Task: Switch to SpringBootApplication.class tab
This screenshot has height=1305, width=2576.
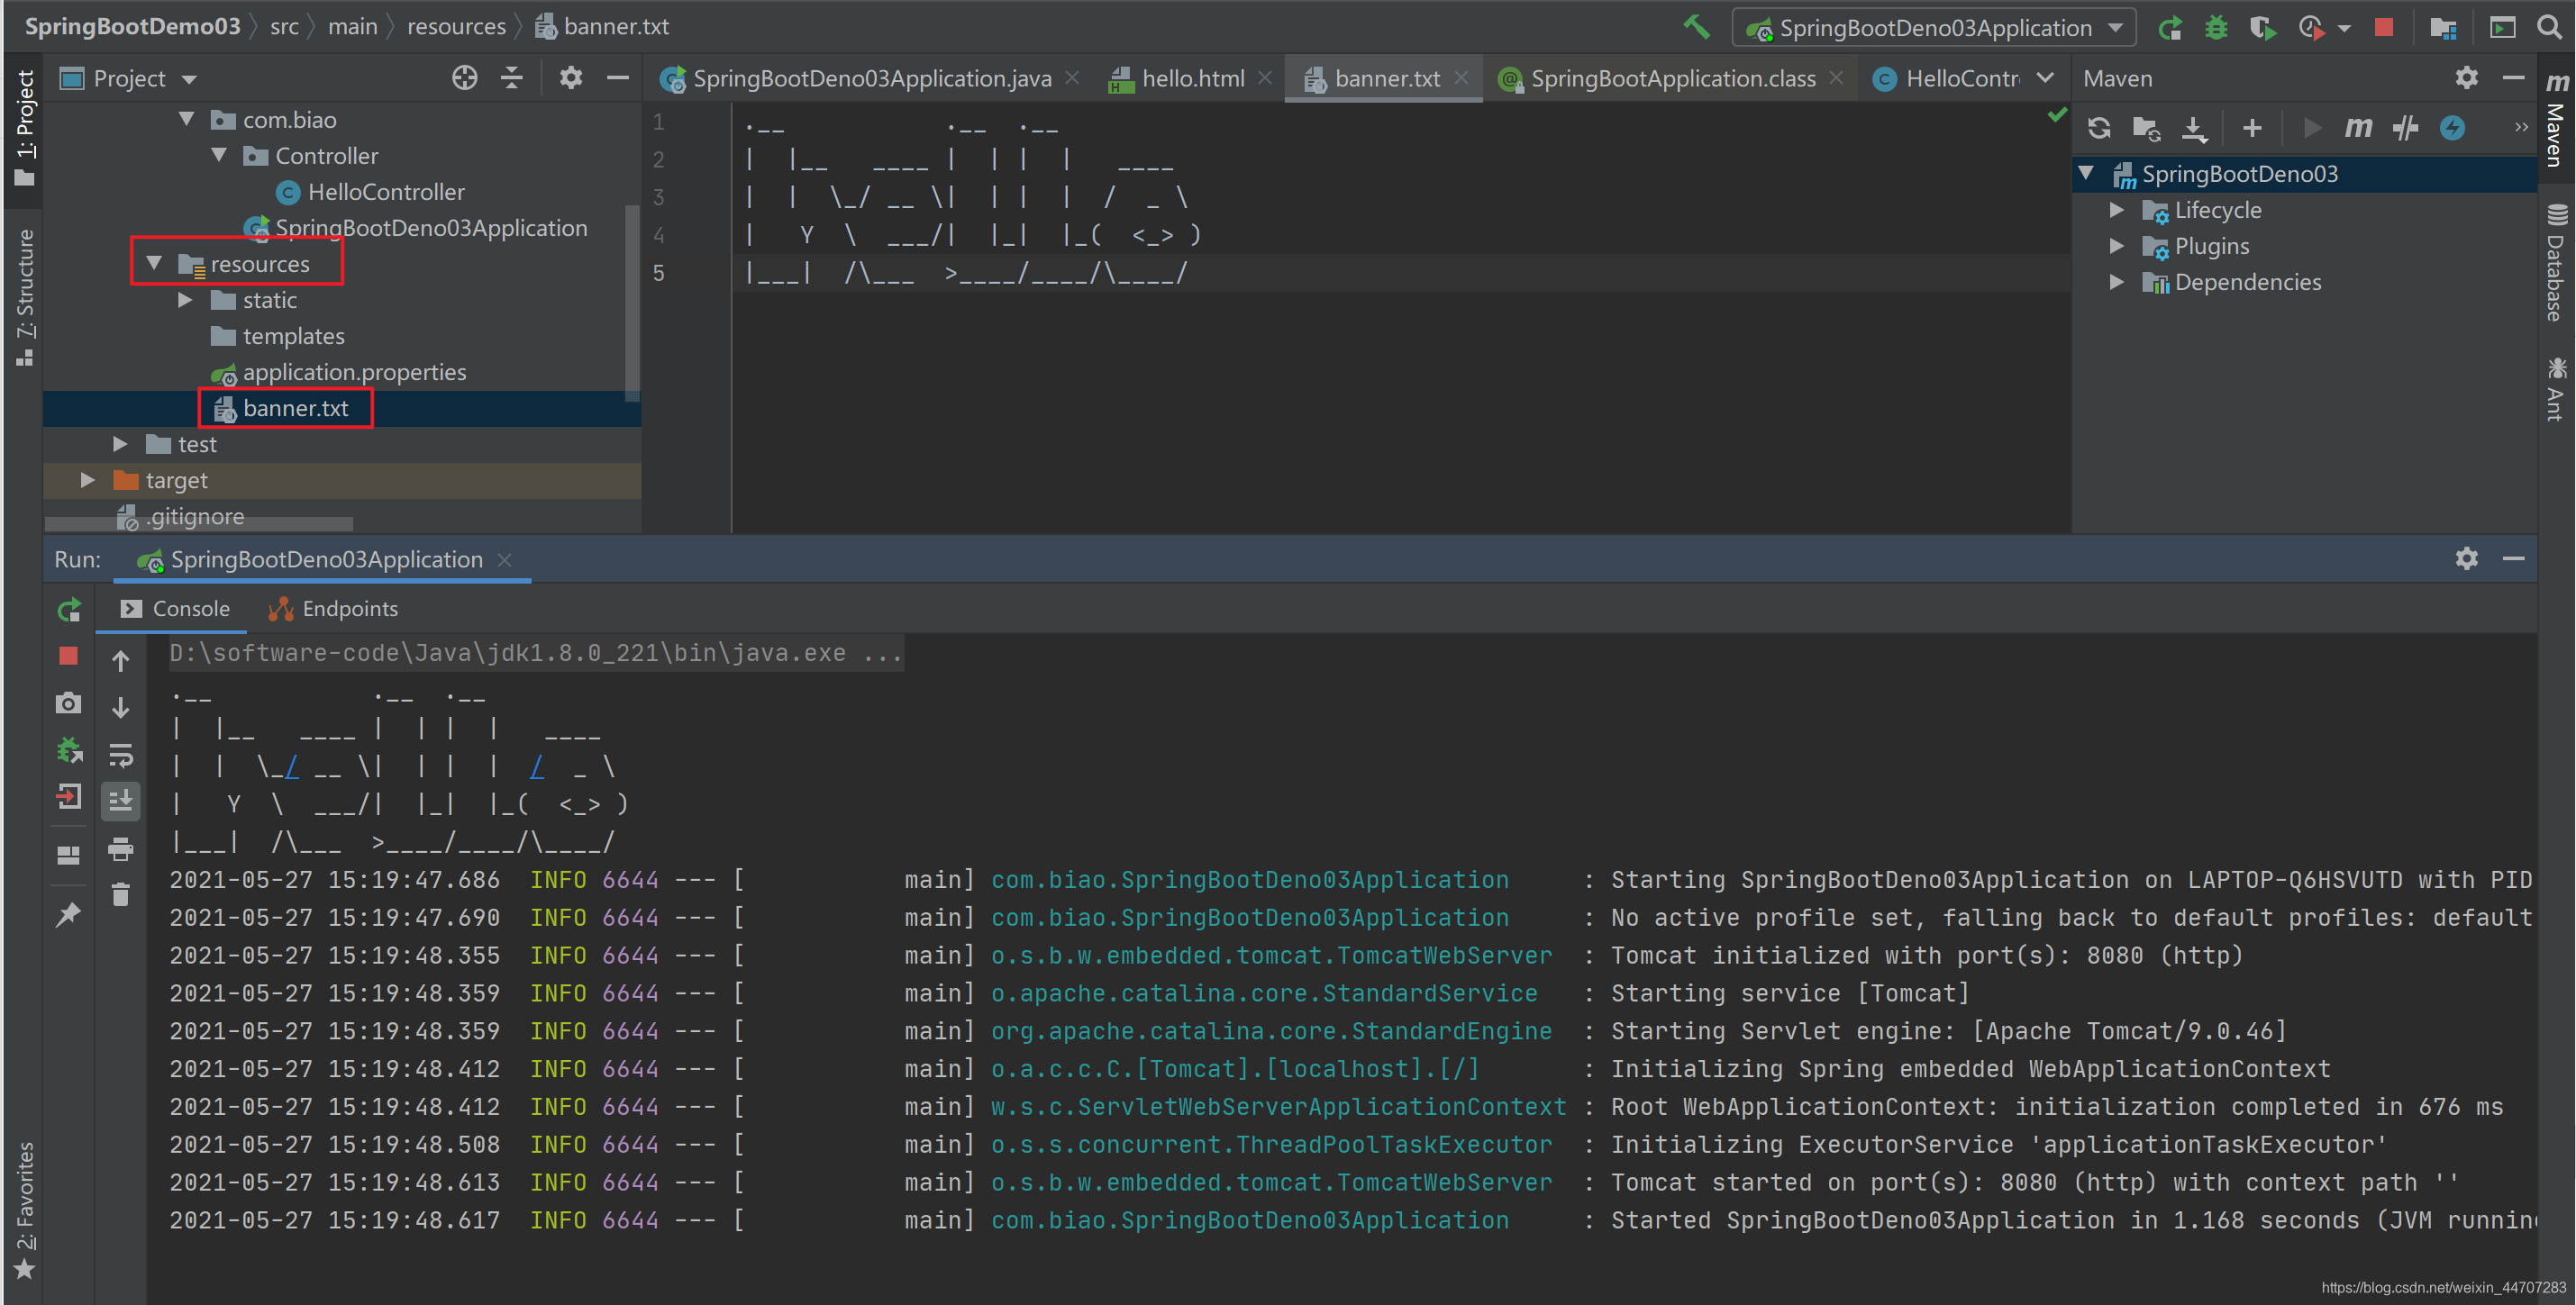Action: point(1672,79)
